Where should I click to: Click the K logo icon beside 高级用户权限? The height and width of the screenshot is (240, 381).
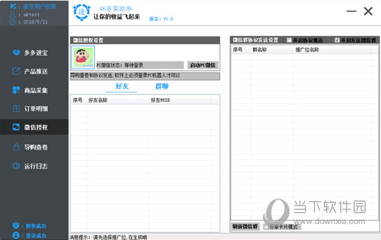[13, 6]
